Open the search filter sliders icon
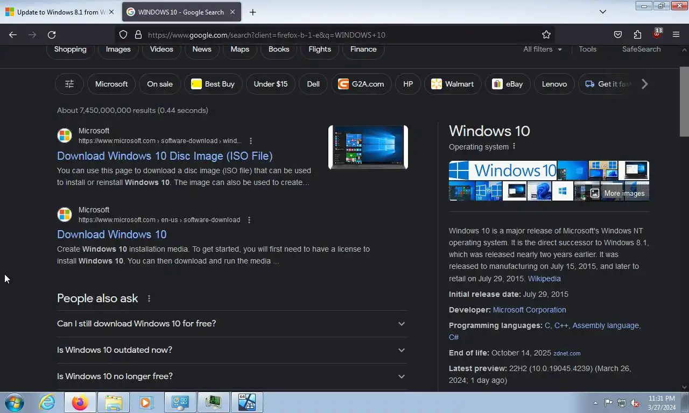The width and height of the screenshot is (689, 413). (69, 84)
